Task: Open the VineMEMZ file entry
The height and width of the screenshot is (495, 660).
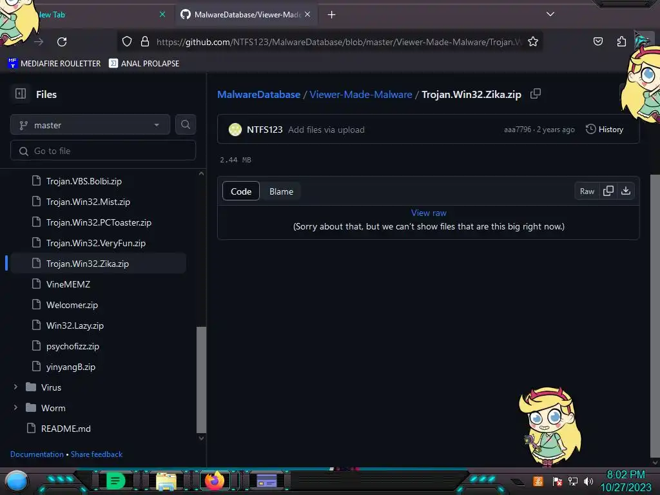Action: tap(68, 284)
